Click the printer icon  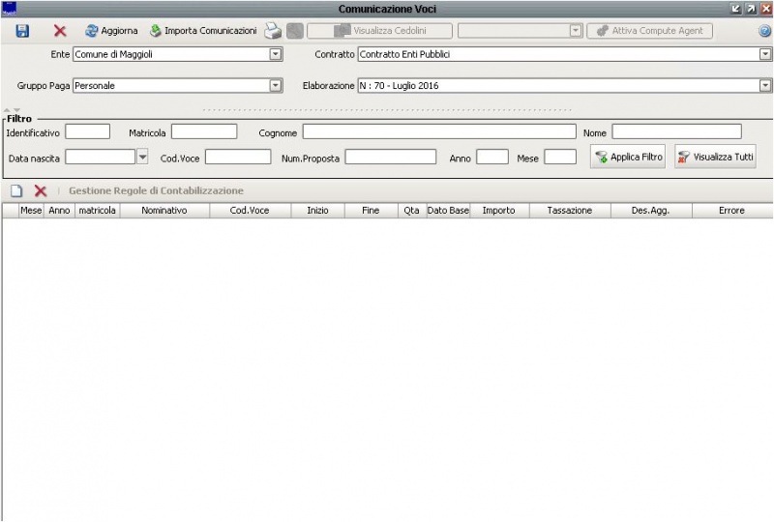[x=273, y=31]
